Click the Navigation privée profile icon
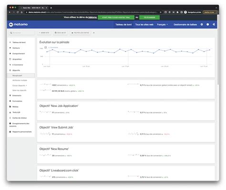 click(185, 12)
